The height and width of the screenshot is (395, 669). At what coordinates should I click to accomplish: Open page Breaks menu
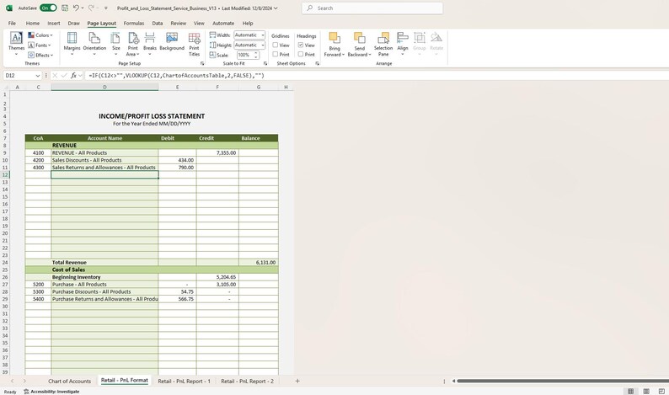pyautogui.click(x=150, y=44)
